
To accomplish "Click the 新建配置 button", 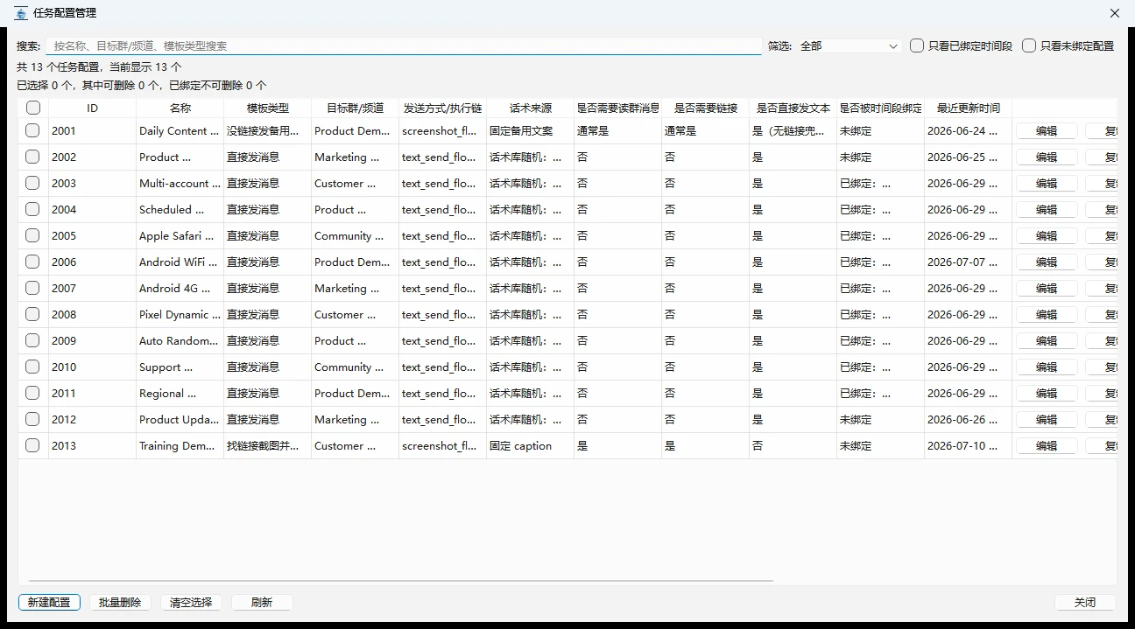I will 49,602.
